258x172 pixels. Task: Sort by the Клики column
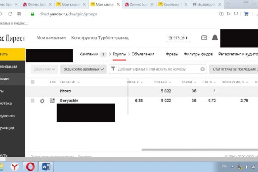pyautogui.click(x=189, y=82)
